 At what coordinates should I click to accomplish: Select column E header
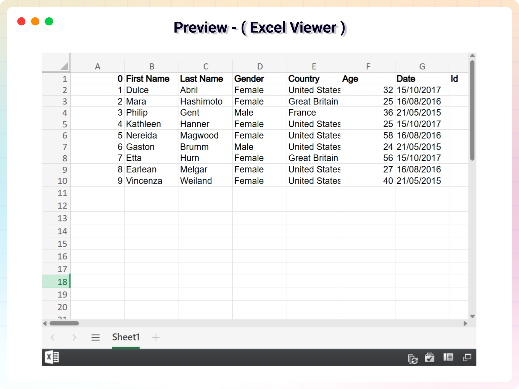coord(314,66)
